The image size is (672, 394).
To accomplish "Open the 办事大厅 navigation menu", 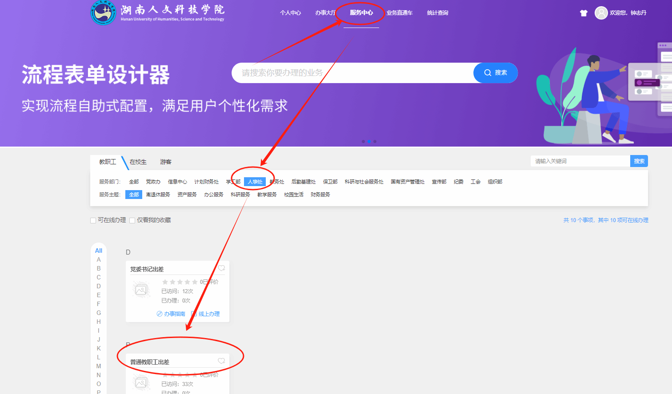I will pyautogui.click(x=325, y=13).
